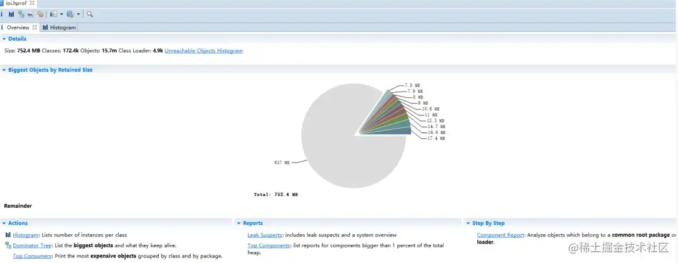Expand the reports icon dropdown arrow
The width and height of the screenshot is (678, 263).
(62, 14)
